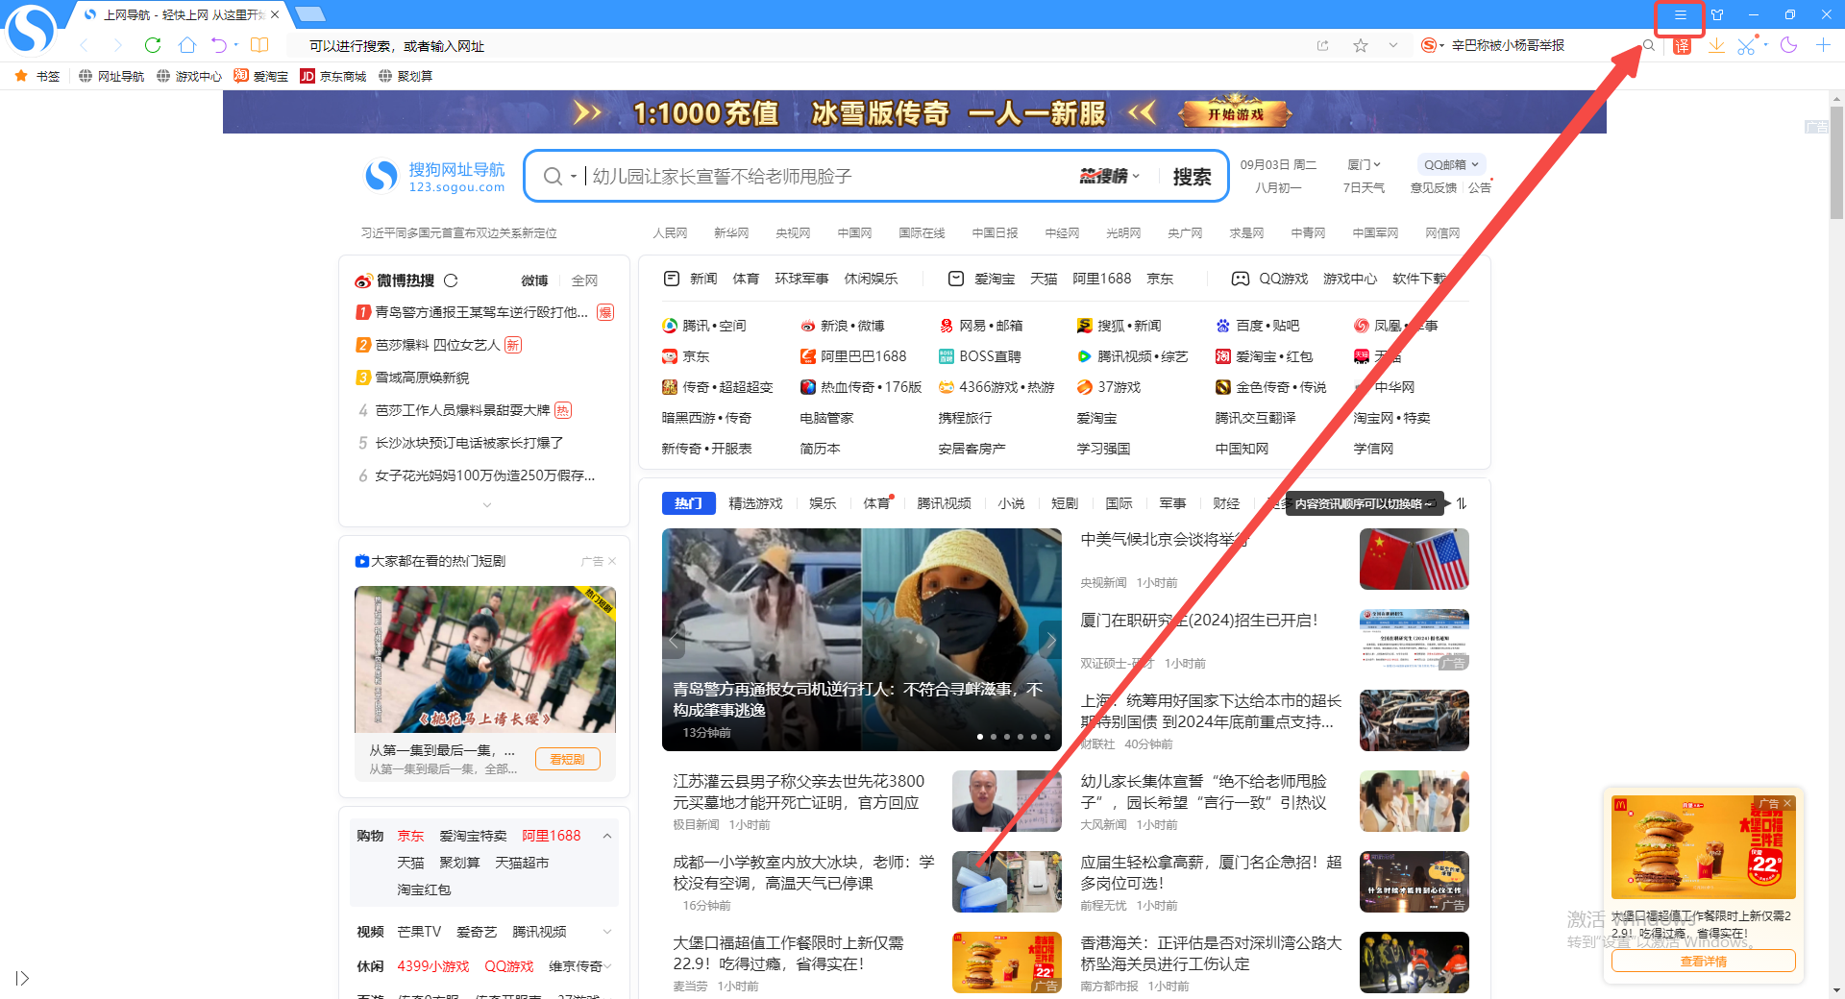Expand the QQ邮箱 dropdown
Viewport: 1845px width, 999px height.
tap(1451, 164)
